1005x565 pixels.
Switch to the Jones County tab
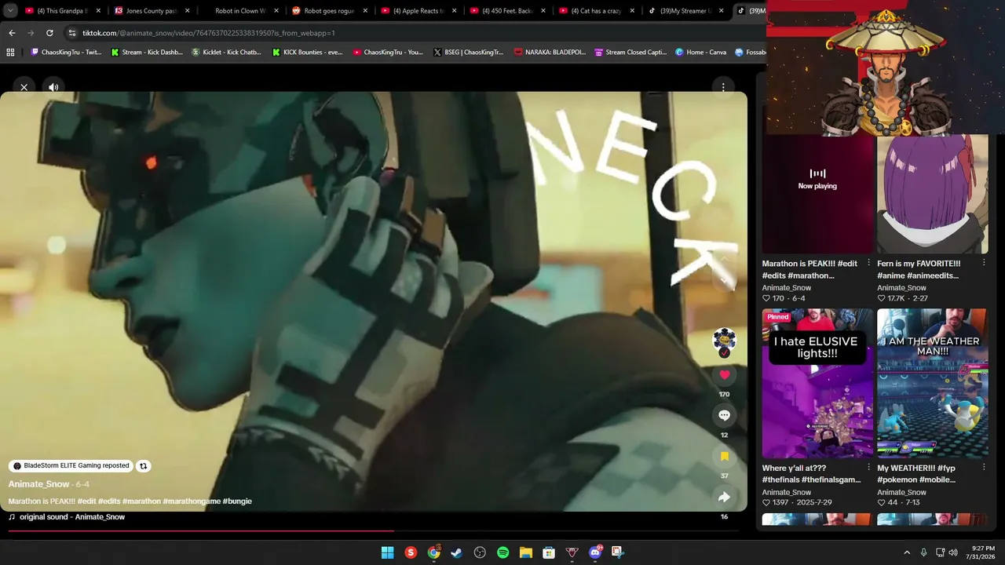coord(152,11)
